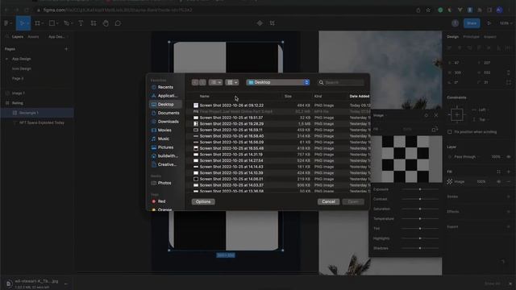Screen dimensions: 516x290
Task: Select Downloads in dialog sidebar
Action: click(x=165, y=122)
